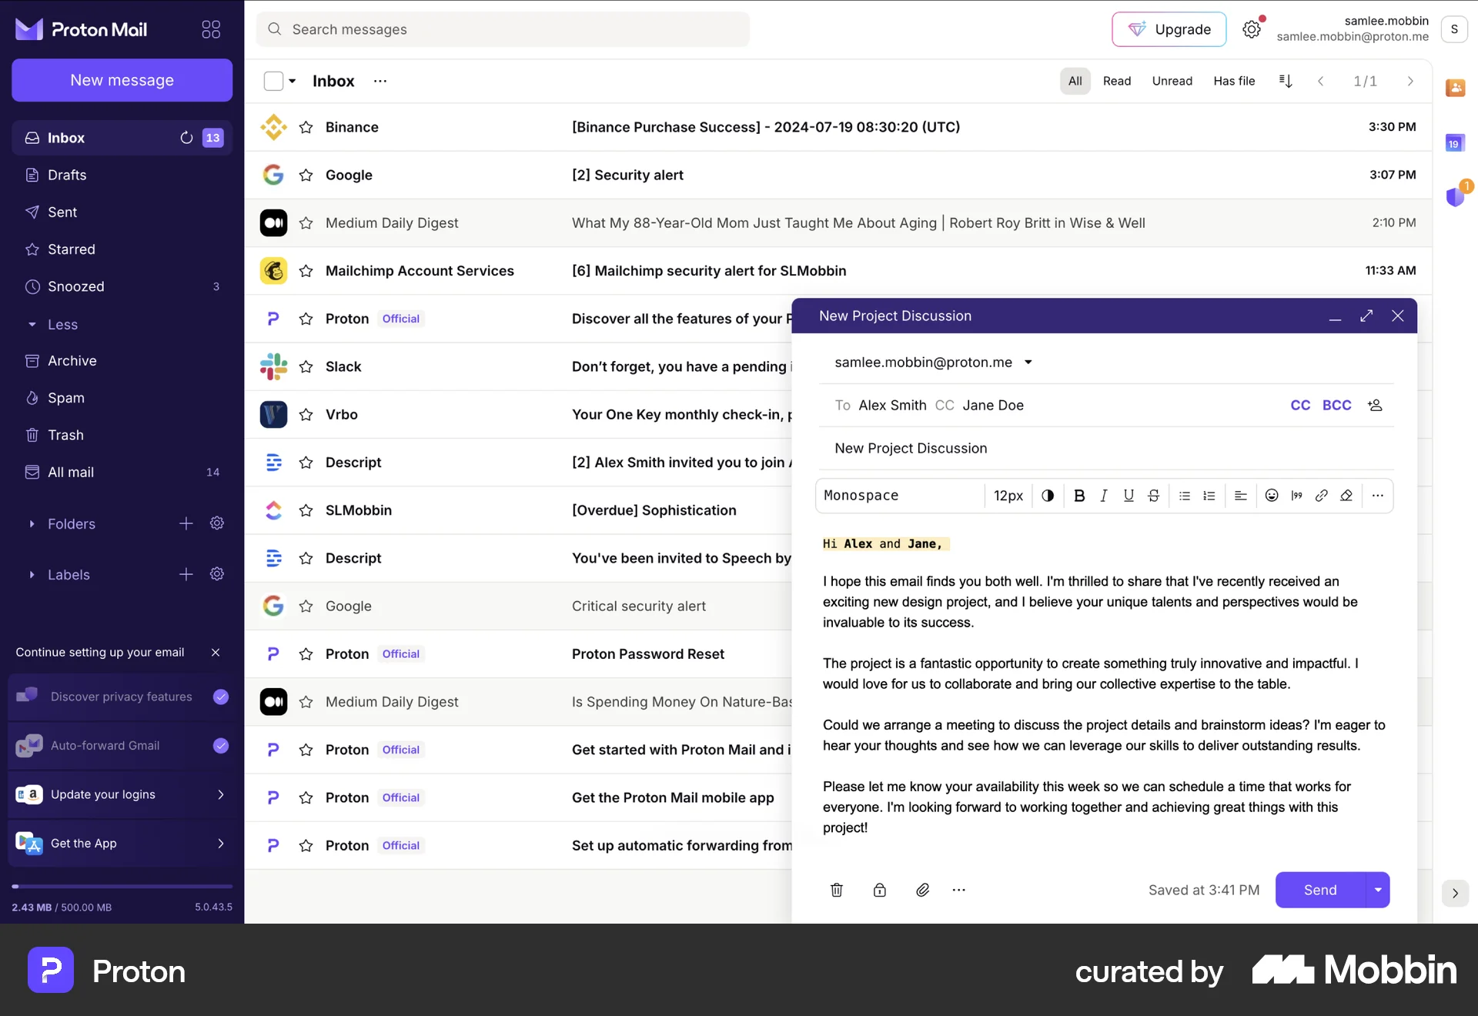Viewport: 1478px width, 1016px height.
Task: Switch to the Unread filter tab
Action: [1172, 81]
